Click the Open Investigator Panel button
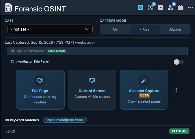 click(65, 120)
